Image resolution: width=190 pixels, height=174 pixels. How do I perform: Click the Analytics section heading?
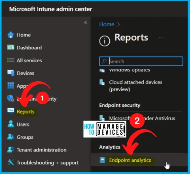pyautogui.click(x=110, y=147)
